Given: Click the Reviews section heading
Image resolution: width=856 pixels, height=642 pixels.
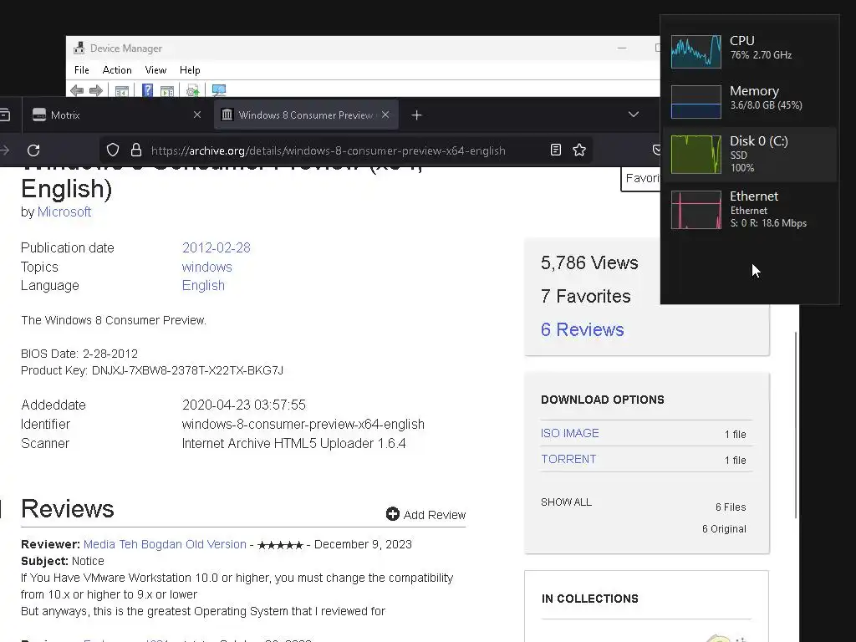Looking at the screenshot, I should click(67, 509).
